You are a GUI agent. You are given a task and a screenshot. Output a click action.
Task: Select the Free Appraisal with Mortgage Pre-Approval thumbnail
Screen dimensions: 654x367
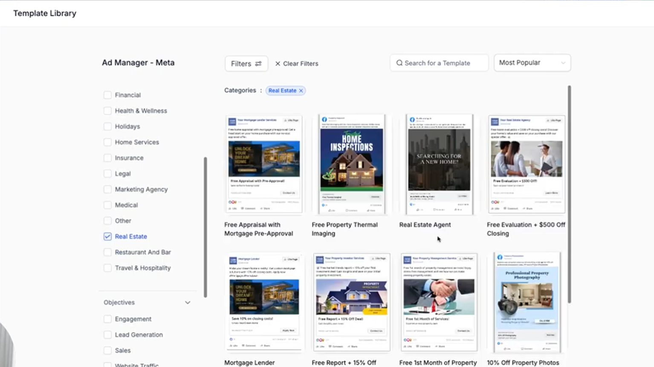264,164
